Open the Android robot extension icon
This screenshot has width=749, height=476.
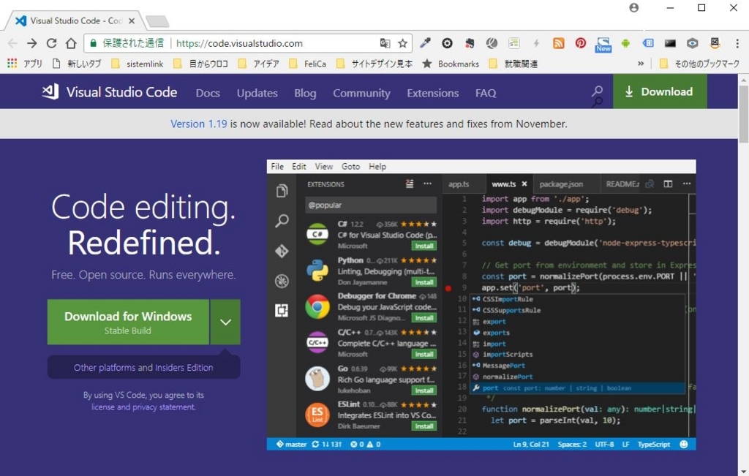tap(625, 43)
